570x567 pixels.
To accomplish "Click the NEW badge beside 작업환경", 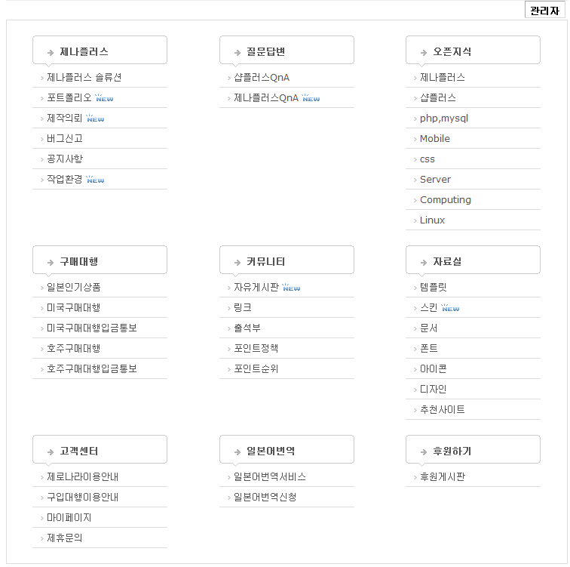I will (95, 180).
